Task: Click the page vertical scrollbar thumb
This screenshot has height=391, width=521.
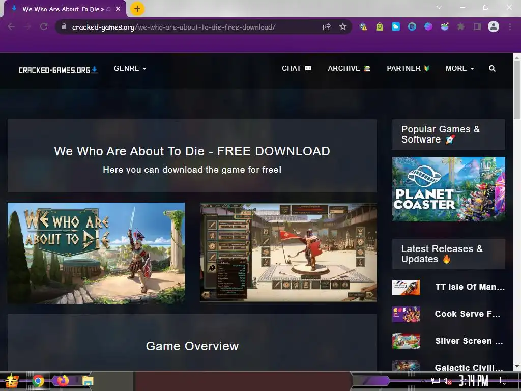Action: pos(517,90)
